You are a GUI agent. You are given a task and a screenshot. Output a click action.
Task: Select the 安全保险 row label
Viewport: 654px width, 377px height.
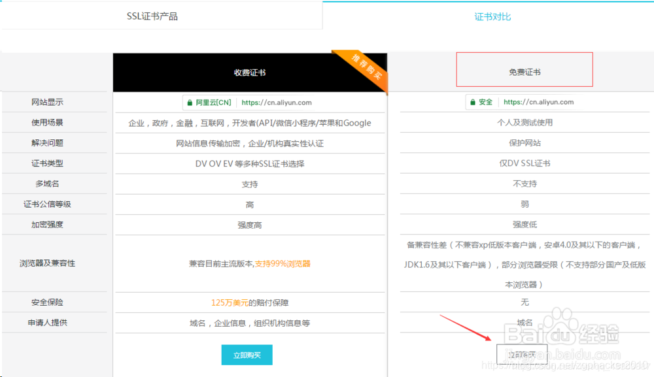[x=47, y=303]
